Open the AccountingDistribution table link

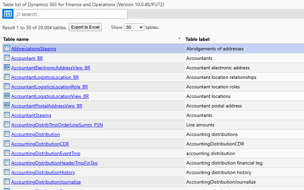click(x=36, y=134)
